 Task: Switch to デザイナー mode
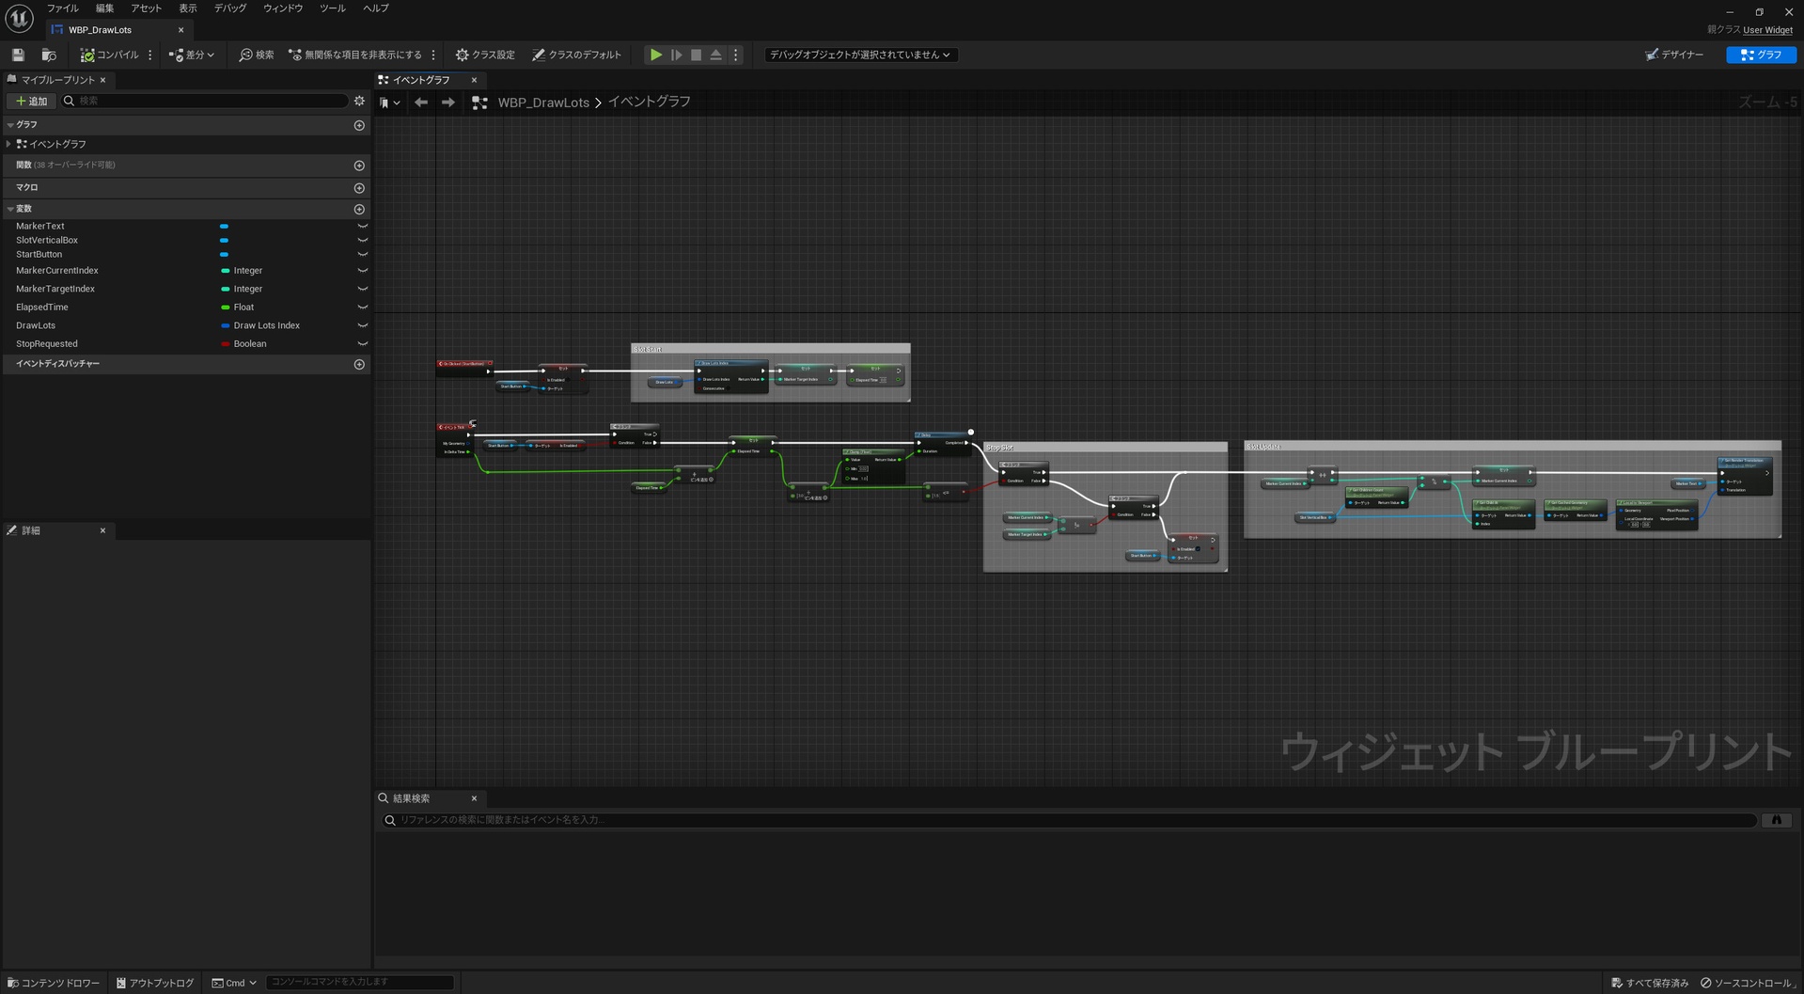point(1674,55)
